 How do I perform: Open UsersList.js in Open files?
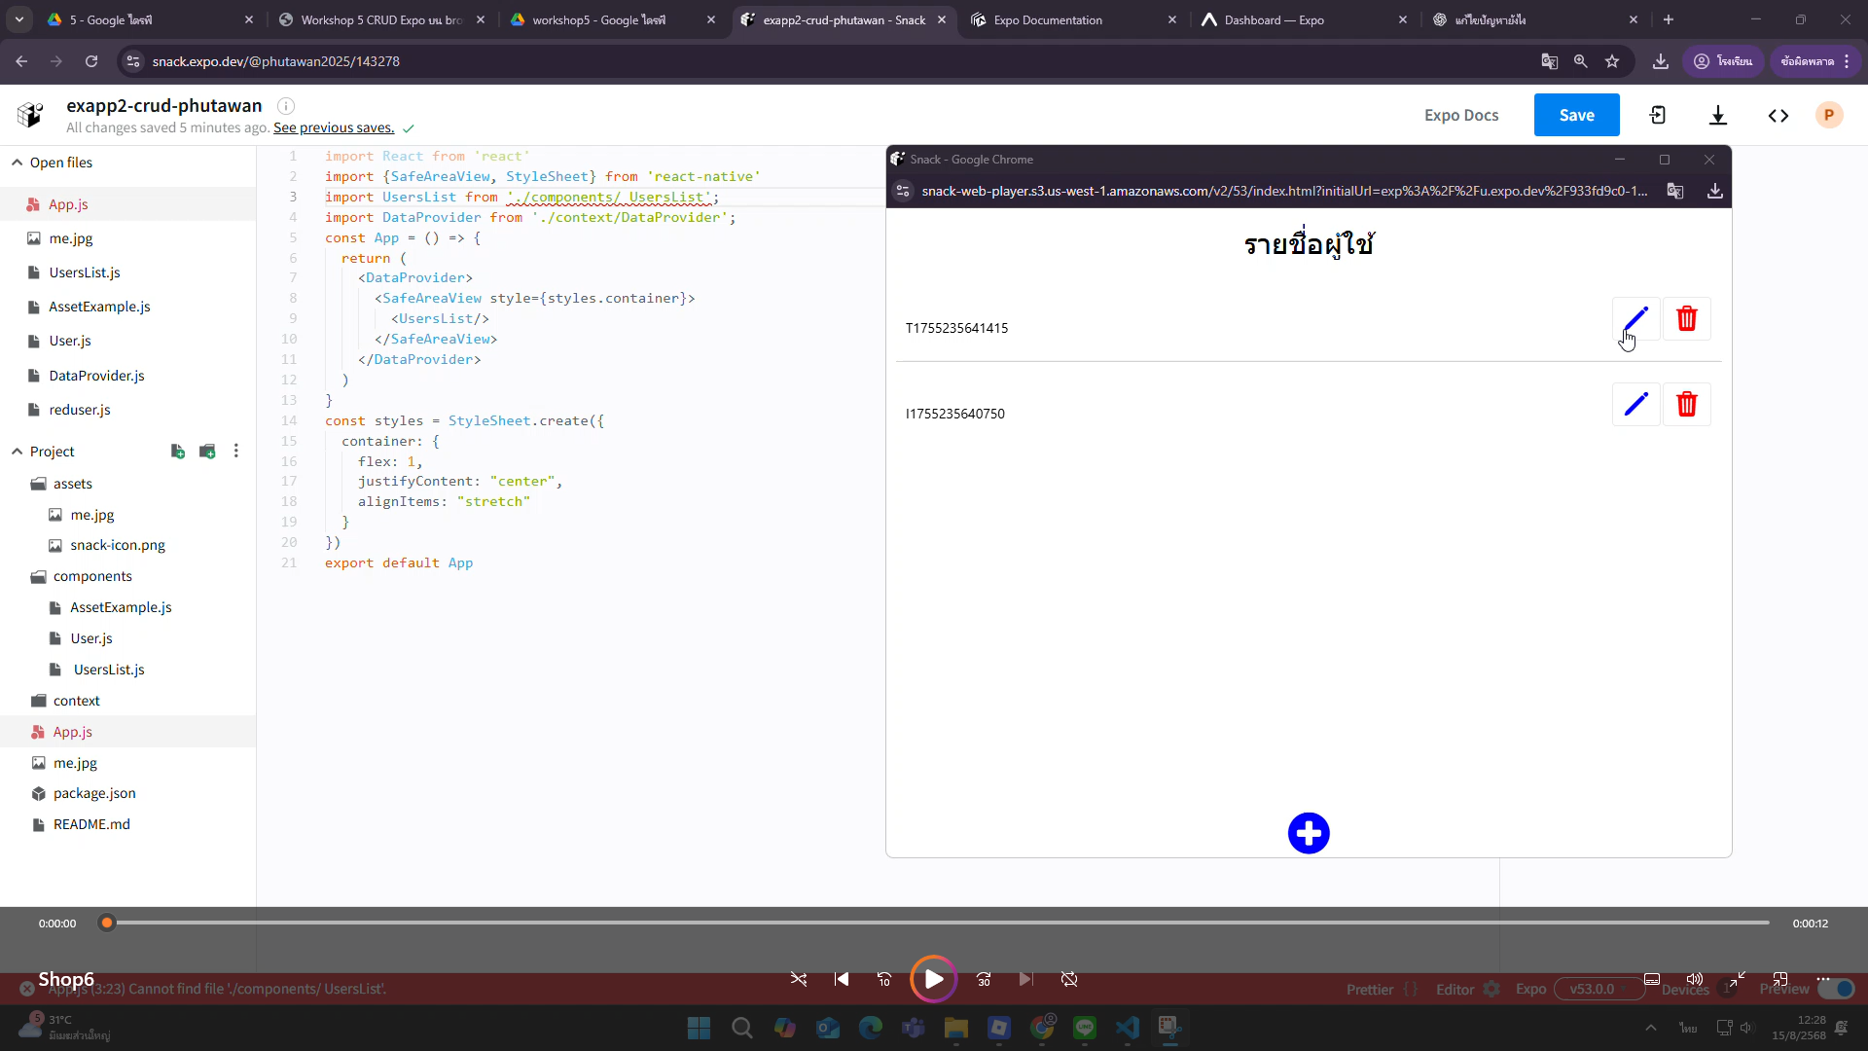(x=85, y=272)
